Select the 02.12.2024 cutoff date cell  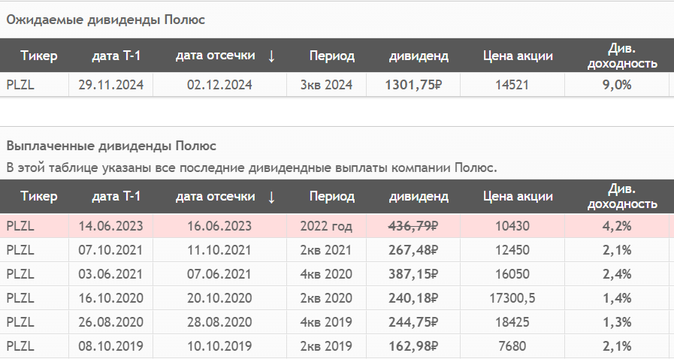click(219, 85)
